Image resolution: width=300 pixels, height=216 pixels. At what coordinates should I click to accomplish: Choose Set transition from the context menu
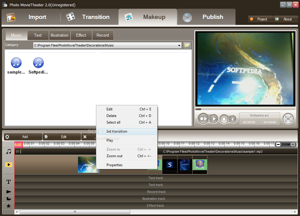(127, 131)
